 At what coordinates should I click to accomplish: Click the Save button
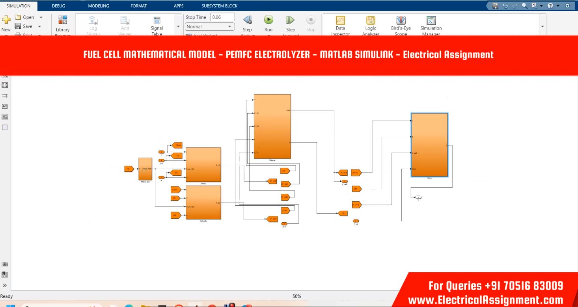pos(24,26)
